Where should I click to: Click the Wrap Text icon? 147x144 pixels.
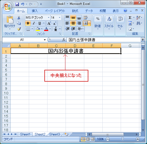click(x=85, y=18)
